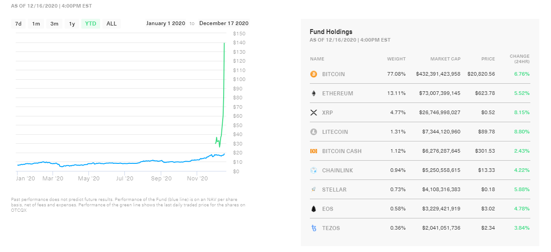Show ALL time chart data

(x=111, y=24)
